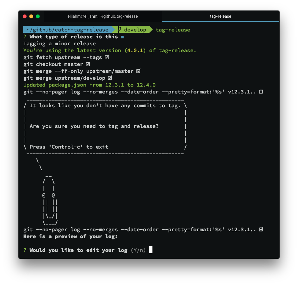298x285 pixels.
Task: Click the "Press 'Control-c' to exit" text
Action: point(69,147)
